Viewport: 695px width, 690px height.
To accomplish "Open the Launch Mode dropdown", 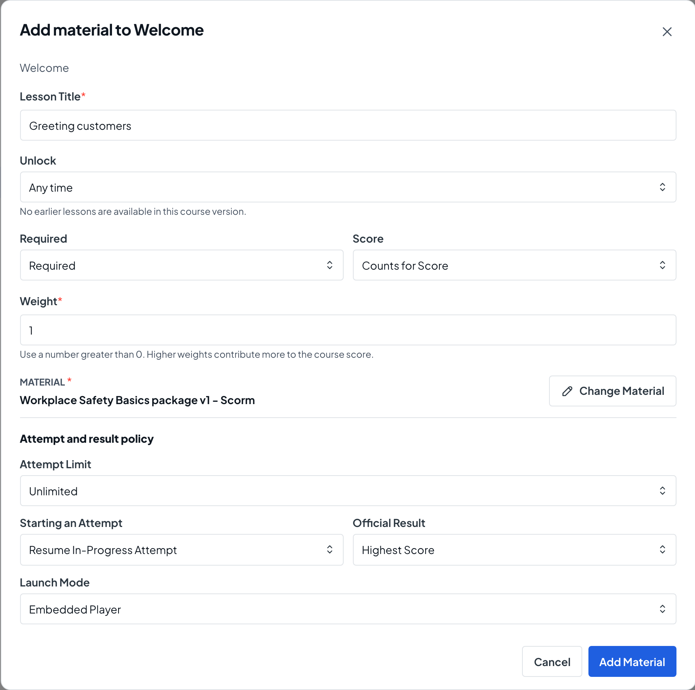I will [348, 609].
